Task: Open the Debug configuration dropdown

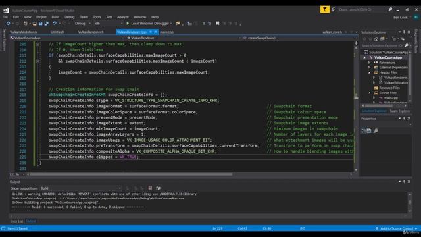Action: click(x=83, y=24)
